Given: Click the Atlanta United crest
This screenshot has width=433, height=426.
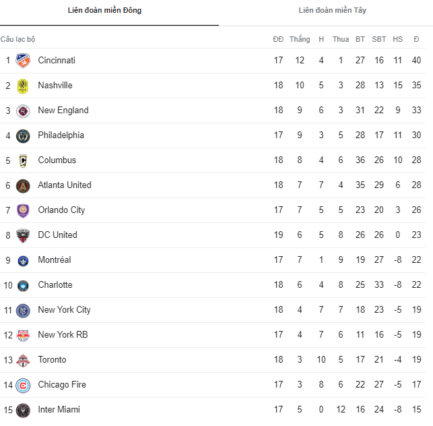Looking at the screenshot, I should pos(23,185).
